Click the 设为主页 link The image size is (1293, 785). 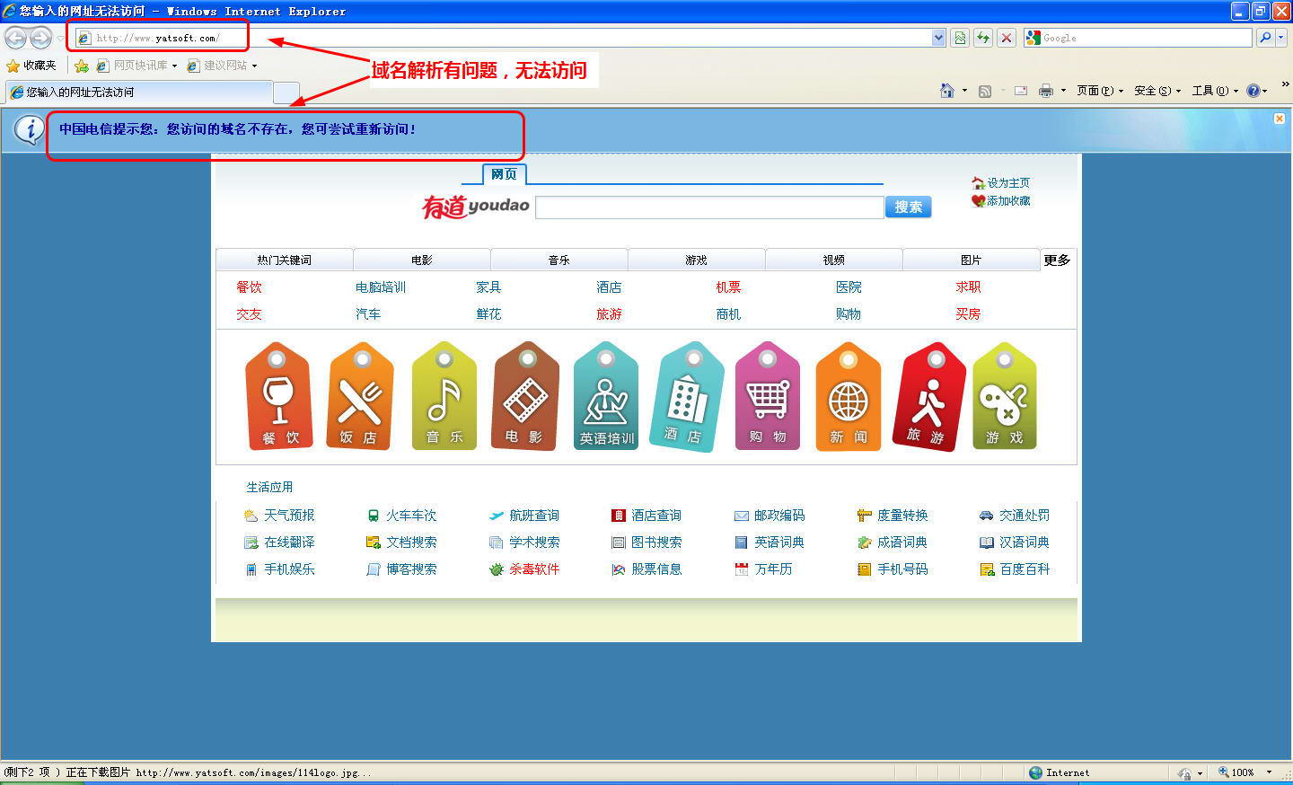point(1007,183)
